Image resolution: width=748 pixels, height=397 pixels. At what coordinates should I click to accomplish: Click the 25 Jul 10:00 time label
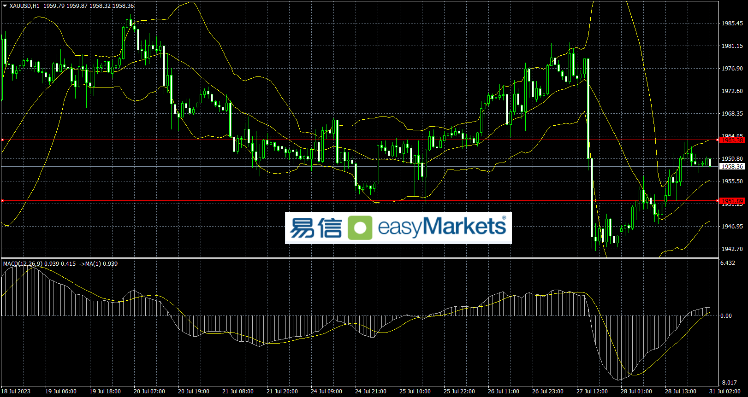point(415,391)
